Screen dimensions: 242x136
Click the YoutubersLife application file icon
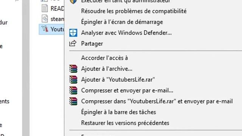[45, 29]
